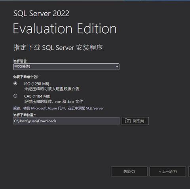Click the 浏览(B) browse button
The height and width of the screenshot is (189, 190).
(135, 121)
